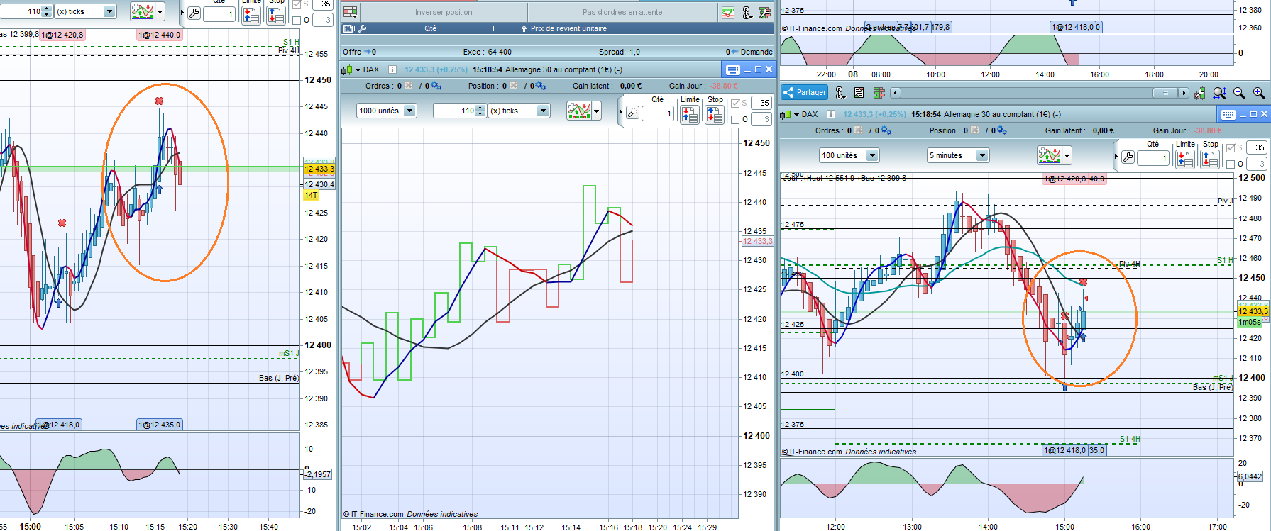Click Limite order icon in middle chart panel
This screenshot has width=1271, height=531.
coord(690,114)
